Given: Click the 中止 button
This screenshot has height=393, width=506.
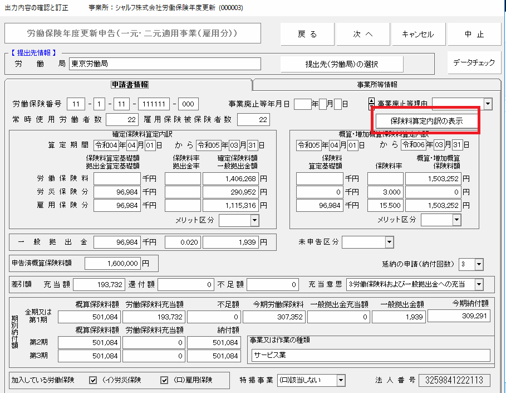Looking at the screenshot, I should pyautogui.click(x=474, y=34).
